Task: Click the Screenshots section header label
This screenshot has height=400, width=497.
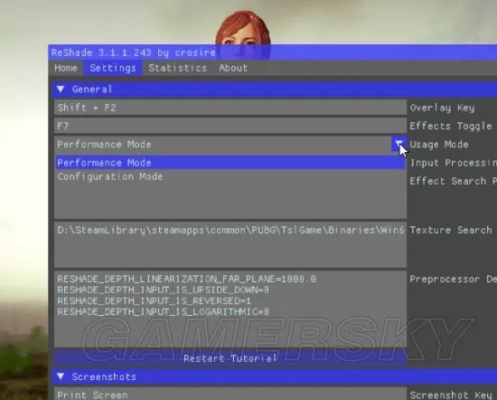Action: click(104, 376)
